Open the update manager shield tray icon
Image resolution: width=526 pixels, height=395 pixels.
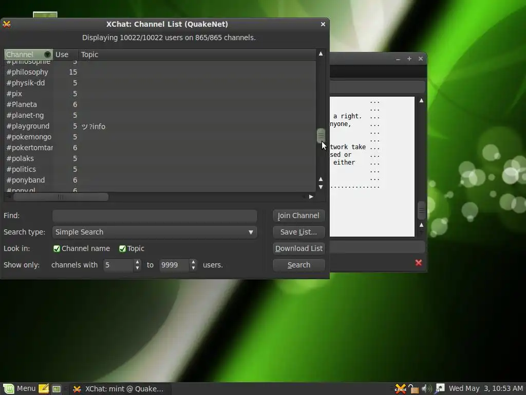414,389
